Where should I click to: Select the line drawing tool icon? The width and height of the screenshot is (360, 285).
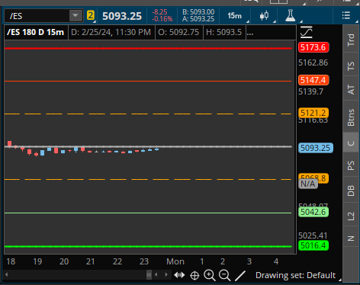pyautogui.click(x=240, y=276)
